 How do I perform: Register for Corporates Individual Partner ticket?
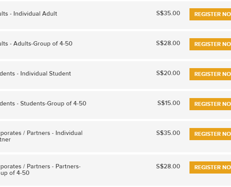tap(210, 134)
